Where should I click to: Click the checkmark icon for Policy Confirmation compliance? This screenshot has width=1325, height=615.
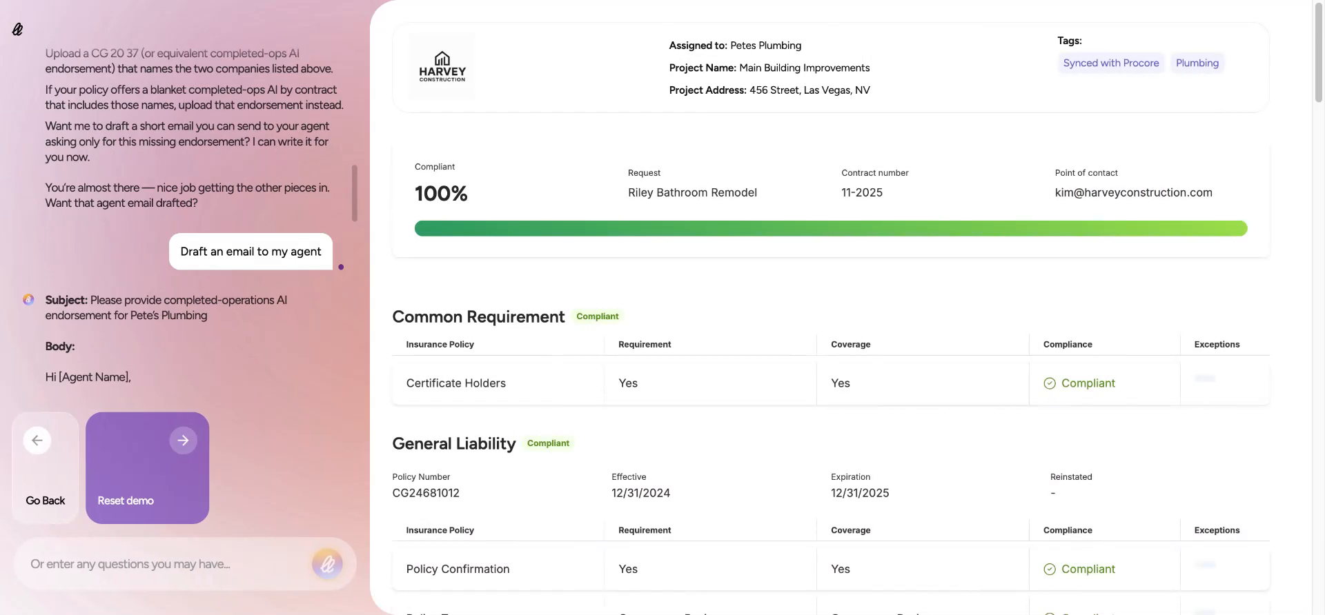point(1050,569)
